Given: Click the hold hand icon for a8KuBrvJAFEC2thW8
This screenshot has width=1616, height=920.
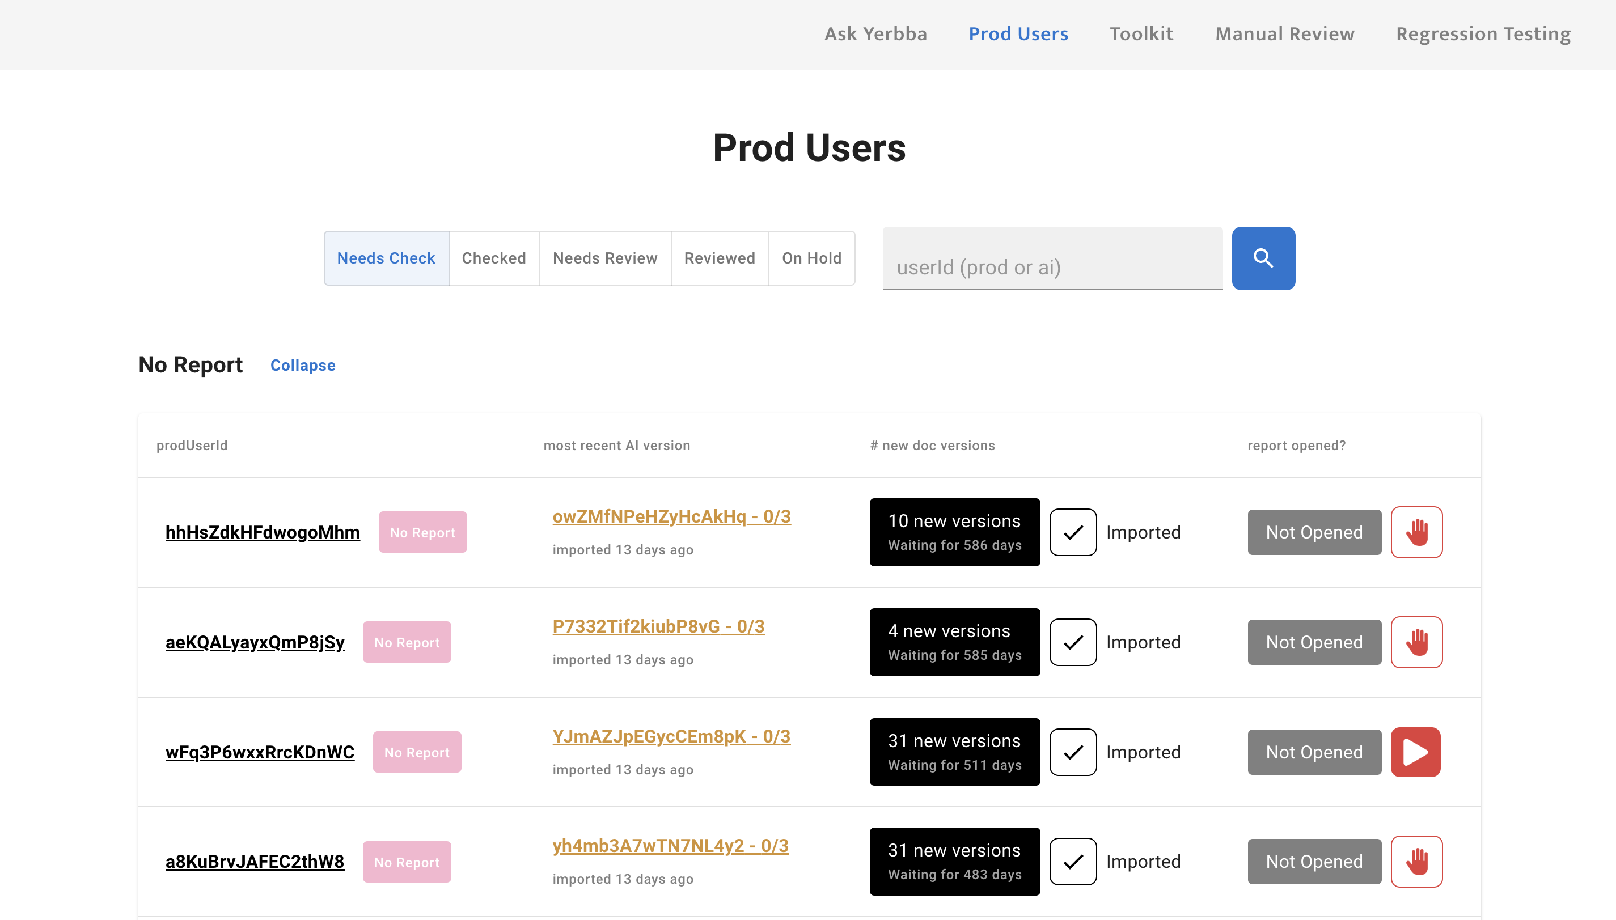Looking at the screenshot, I should coord(1416,861).
